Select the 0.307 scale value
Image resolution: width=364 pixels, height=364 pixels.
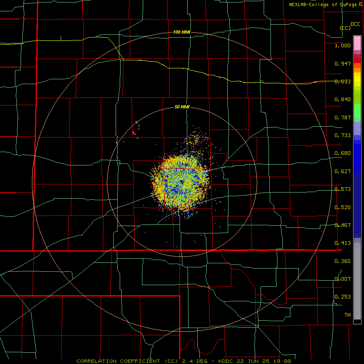point(343,279)
